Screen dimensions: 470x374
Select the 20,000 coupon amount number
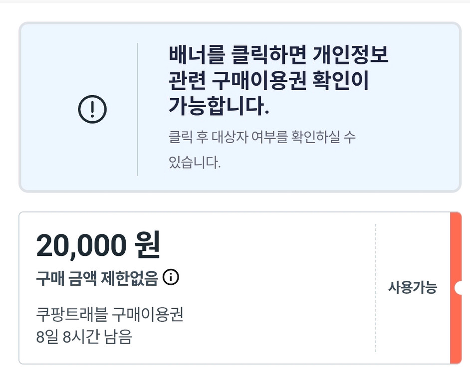(81, 245)
